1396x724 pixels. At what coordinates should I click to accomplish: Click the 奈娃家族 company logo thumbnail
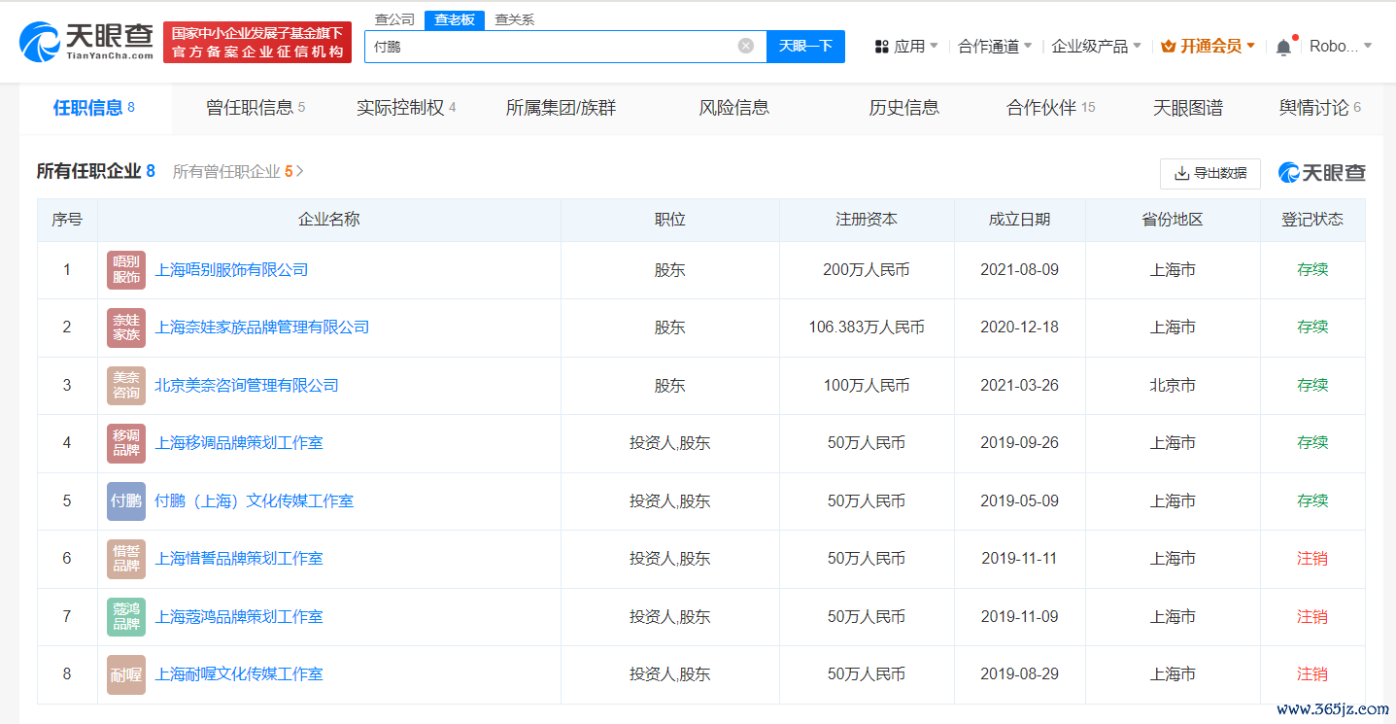click(126, 328)
